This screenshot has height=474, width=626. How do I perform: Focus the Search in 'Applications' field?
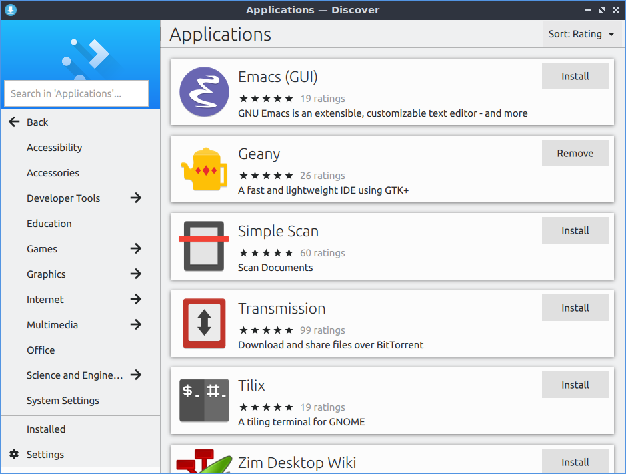tap(76, 94)
